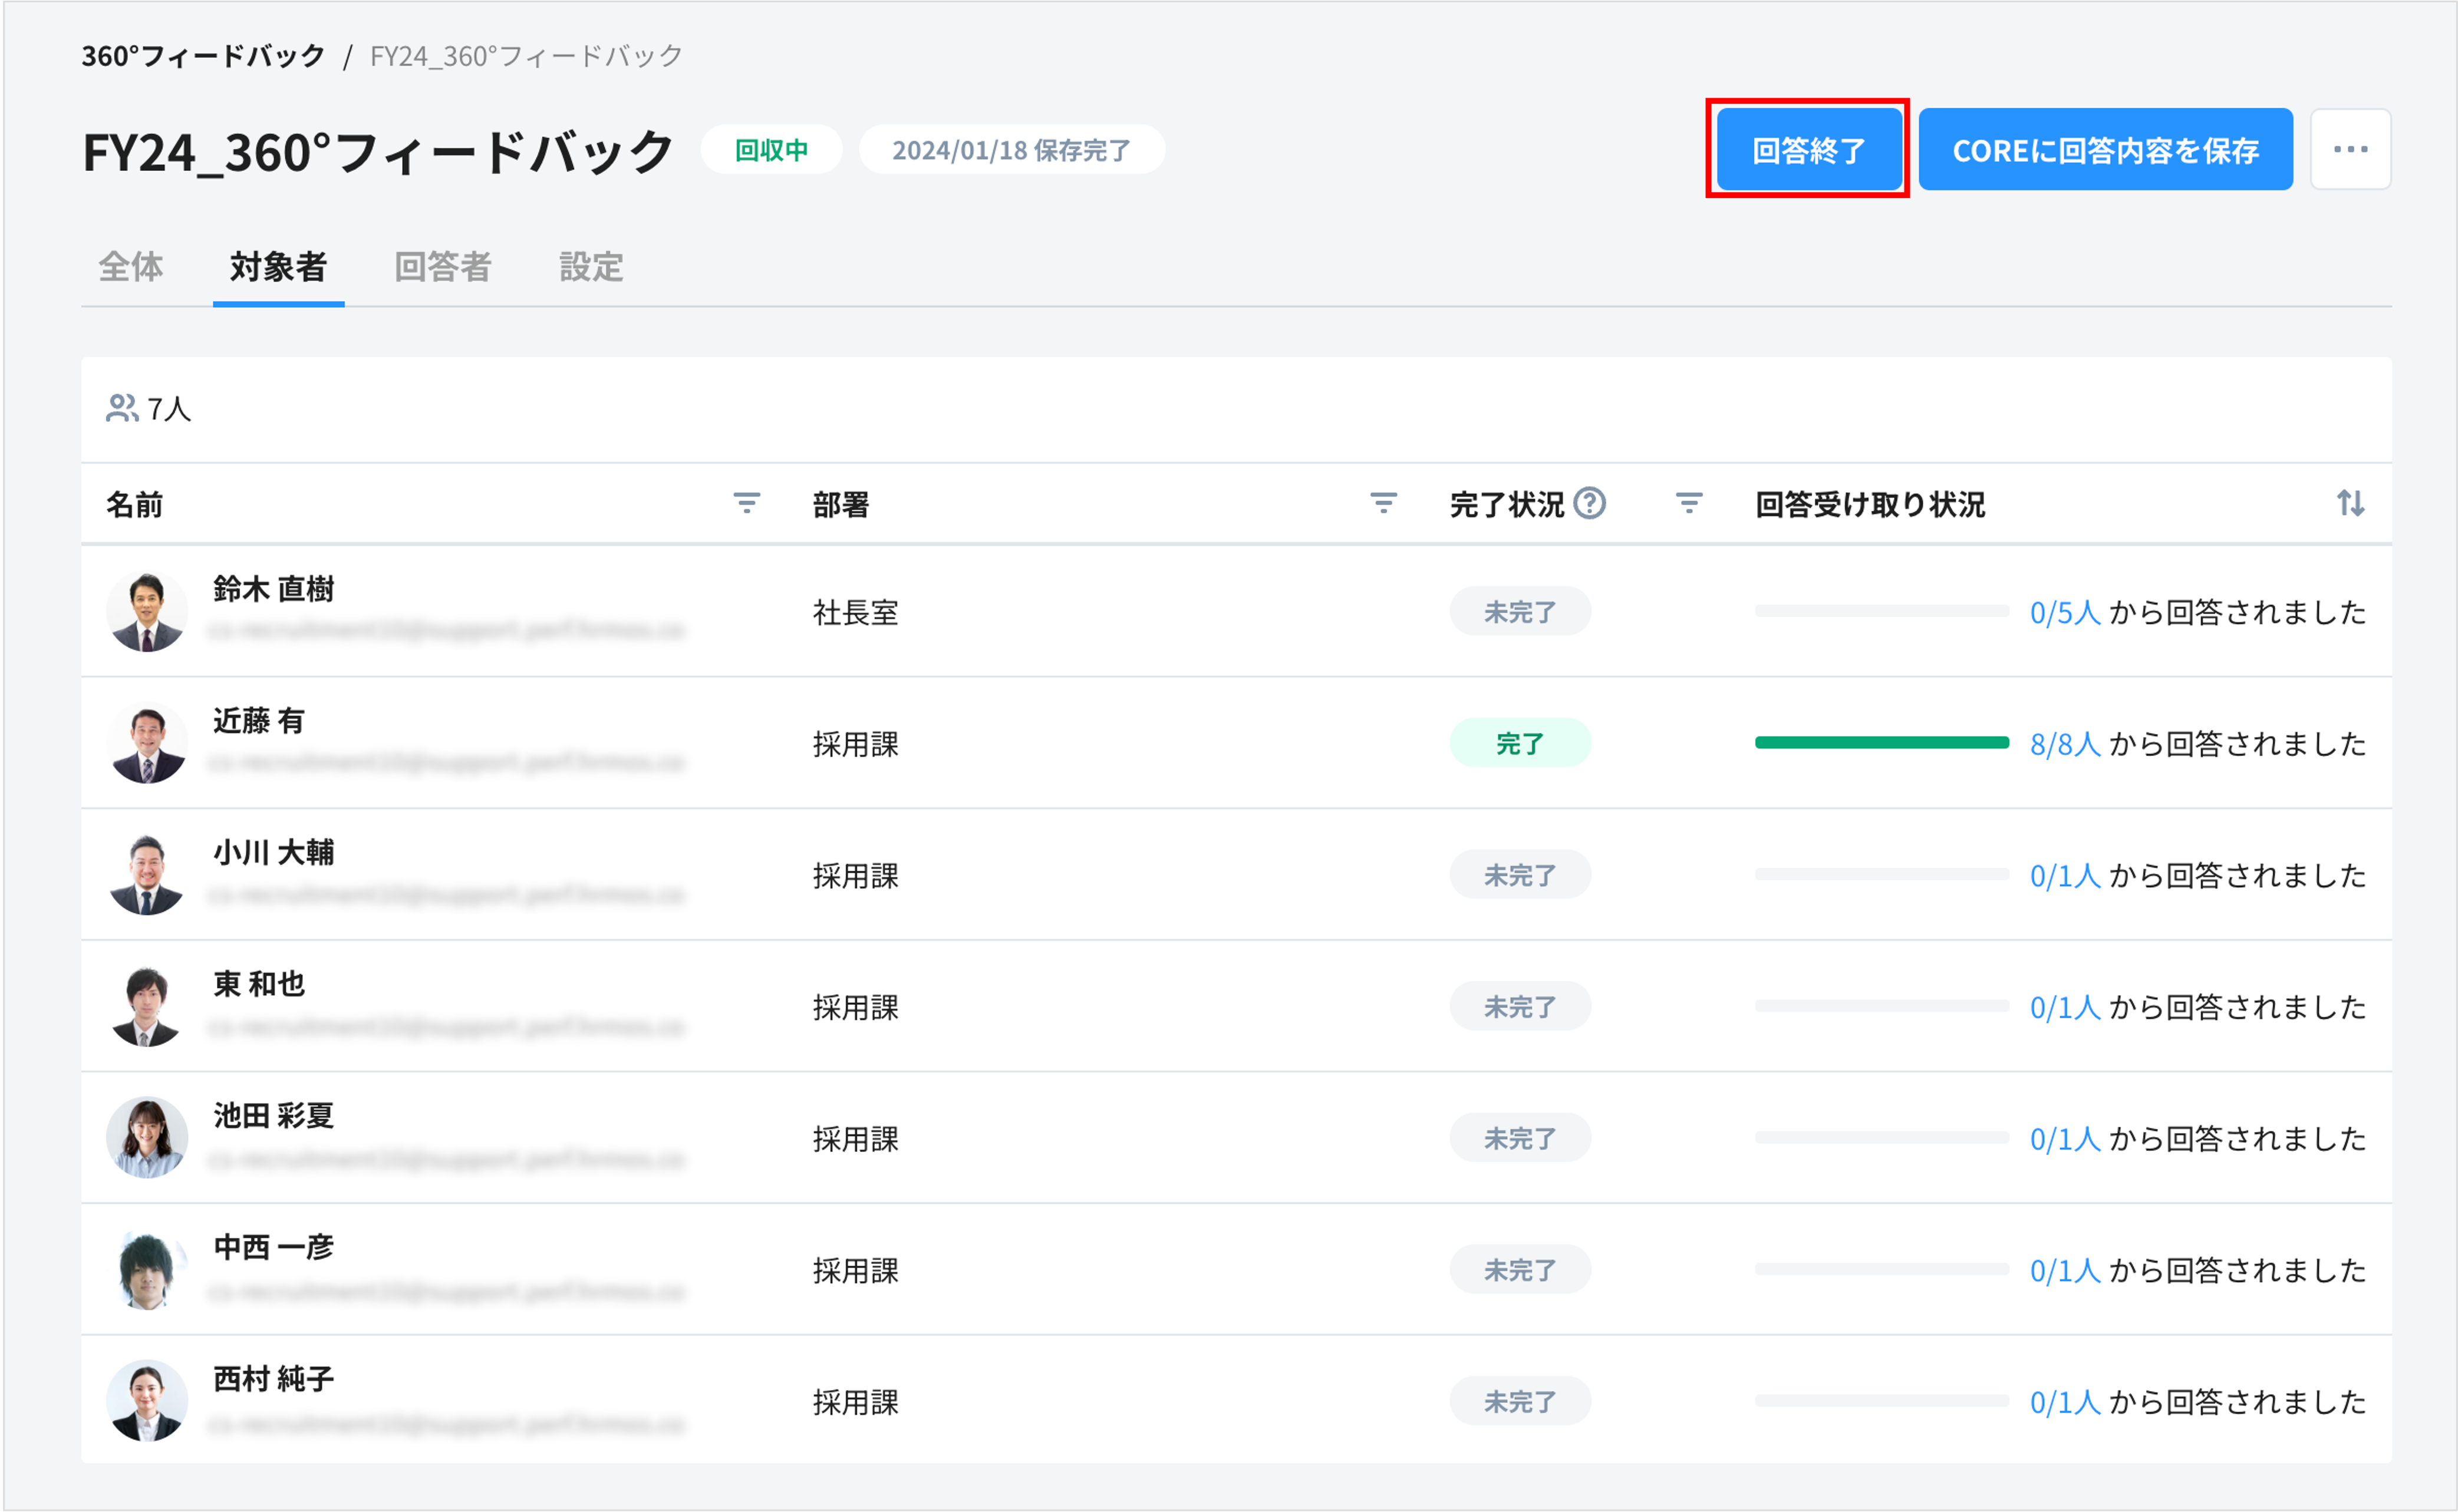This screenshot has height=1512, width=2458.
Task: Click the 完了状況 help question icon
Action: coord(1590,503)
